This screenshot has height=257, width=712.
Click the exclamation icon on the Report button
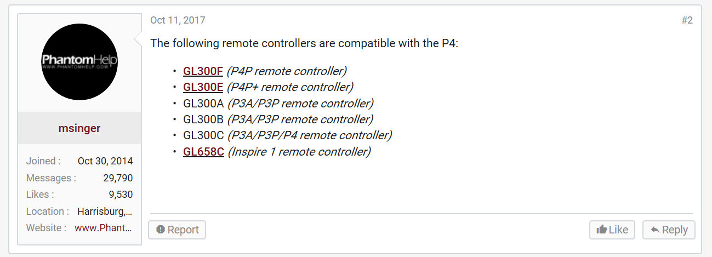161,230
